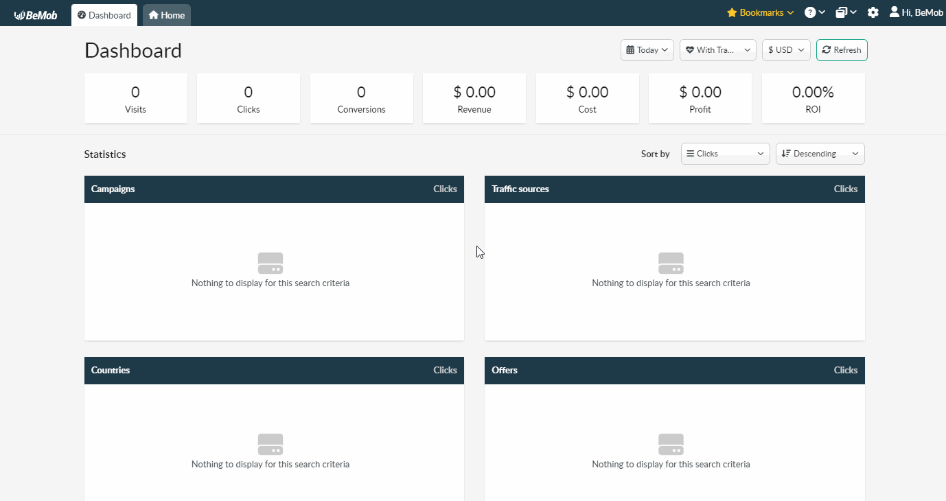The image size is (946, 501).
Task: Open the windows/tabs manager icon menu
Action: pos(846,12)
